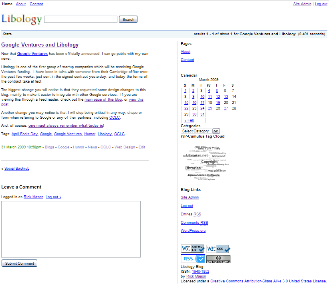Viewport: 329px width, 286px height.
Task: Click Log out under Blog Links
Action: click(187, 206)
